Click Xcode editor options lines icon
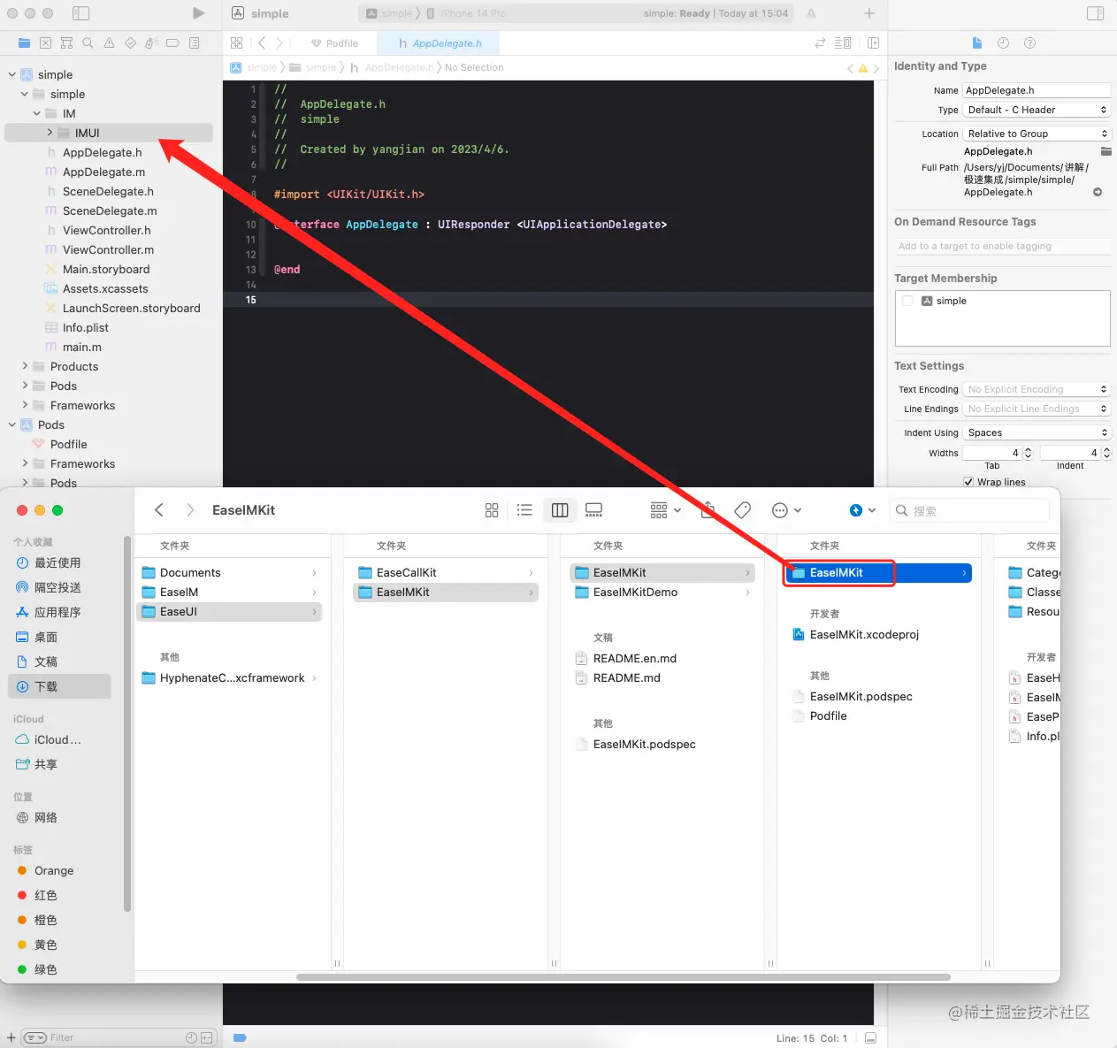 pos(843,42)
